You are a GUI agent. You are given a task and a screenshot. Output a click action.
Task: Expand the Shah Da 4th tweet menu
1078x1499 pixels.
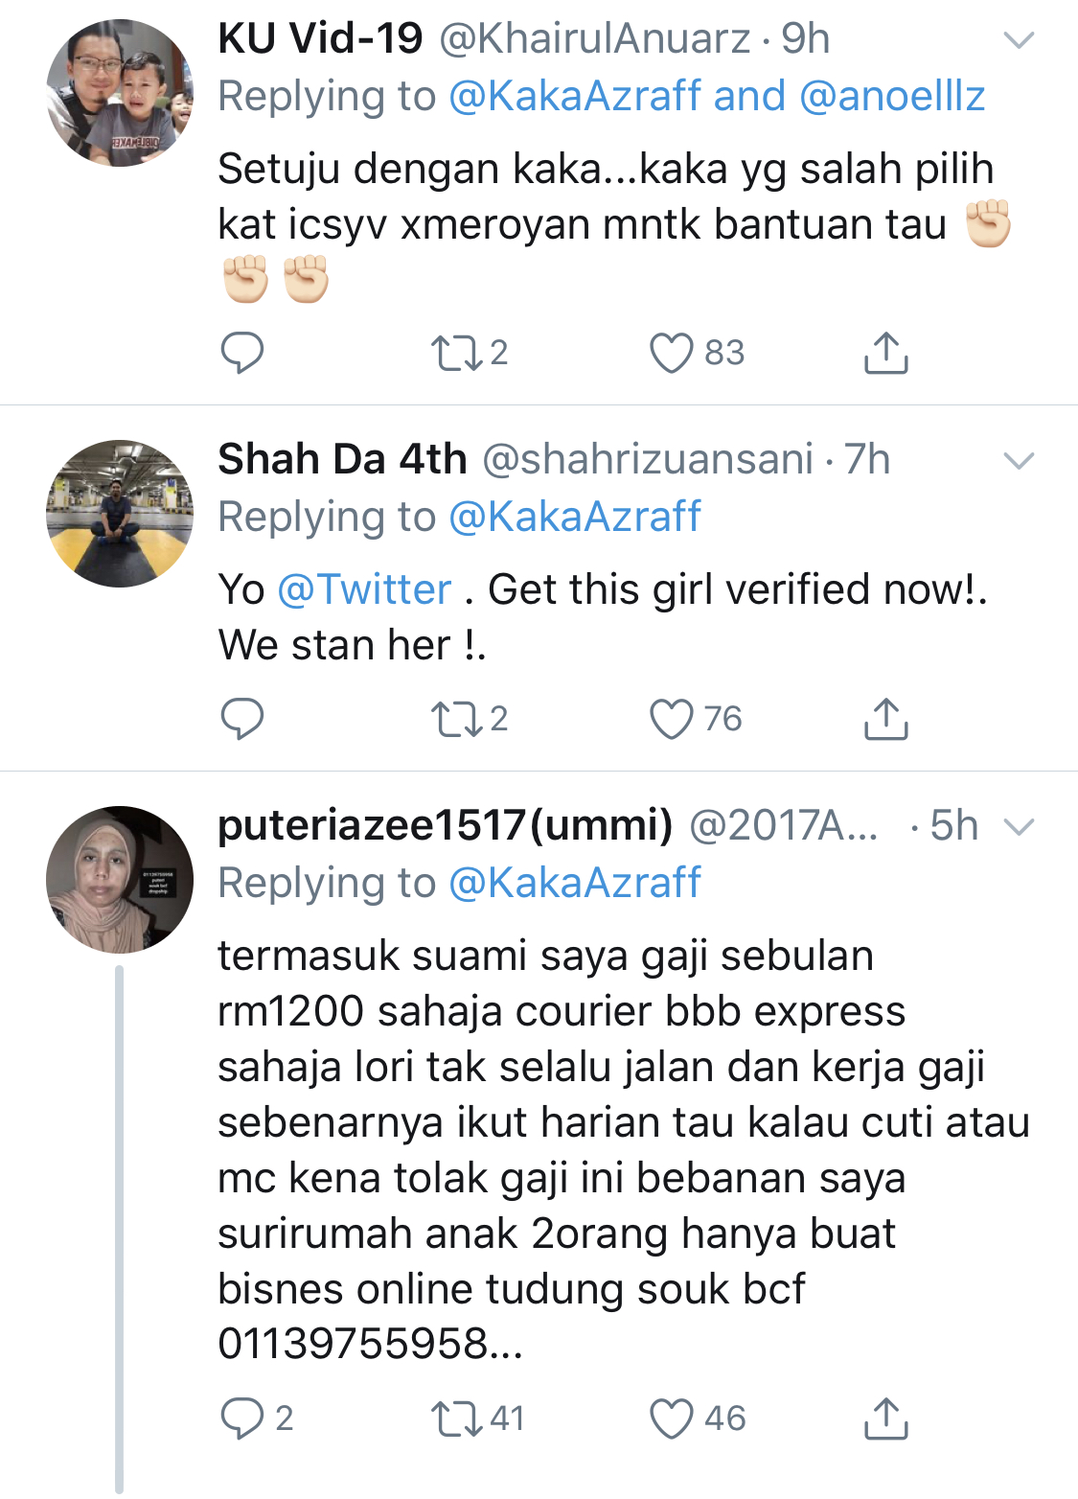(1018, 461)
